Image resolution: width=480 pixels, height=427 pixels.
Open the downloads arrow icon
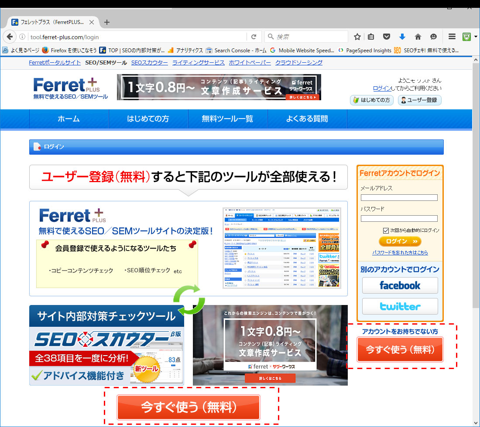[x=402, y=37]
